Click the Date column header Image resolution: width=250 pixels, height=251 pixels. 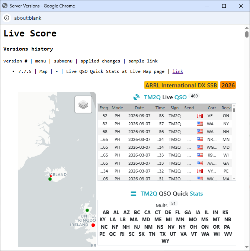pos(140,108)
